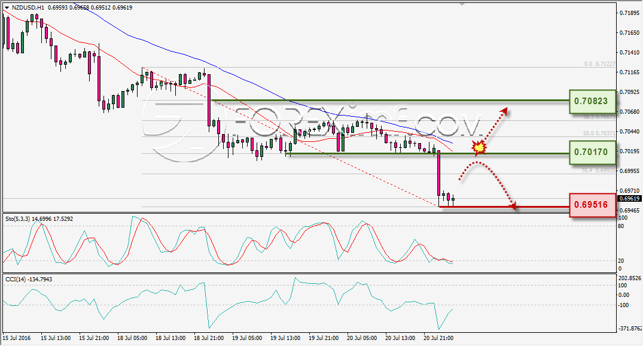Click the 50.0 0.70371 Fibonacci label
643x346 pixels.
(x=599, y=133)
